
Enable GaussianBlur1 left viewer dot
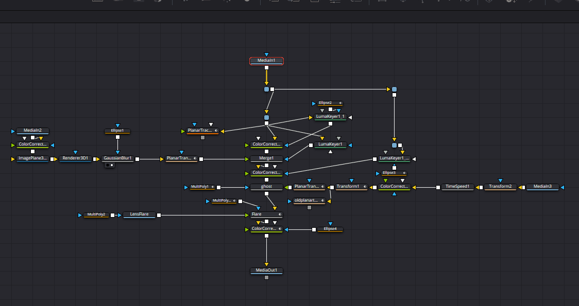[x=108, y=165]
